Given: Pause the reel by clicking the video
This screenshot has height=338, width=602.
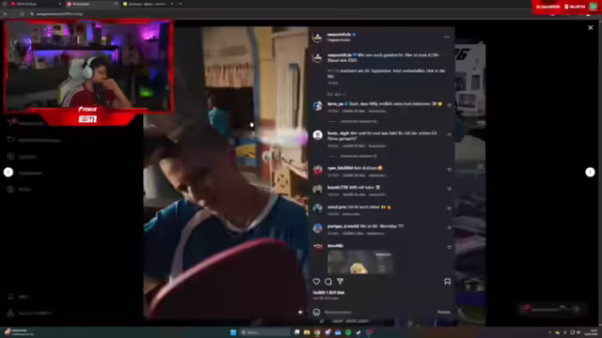Looking at the screenshot, I should coord(226,173).
